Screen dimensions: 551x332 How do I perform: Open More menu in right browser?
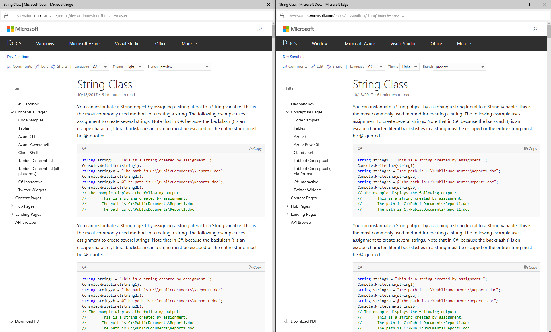pyautogui.click(x=464, y=43)
